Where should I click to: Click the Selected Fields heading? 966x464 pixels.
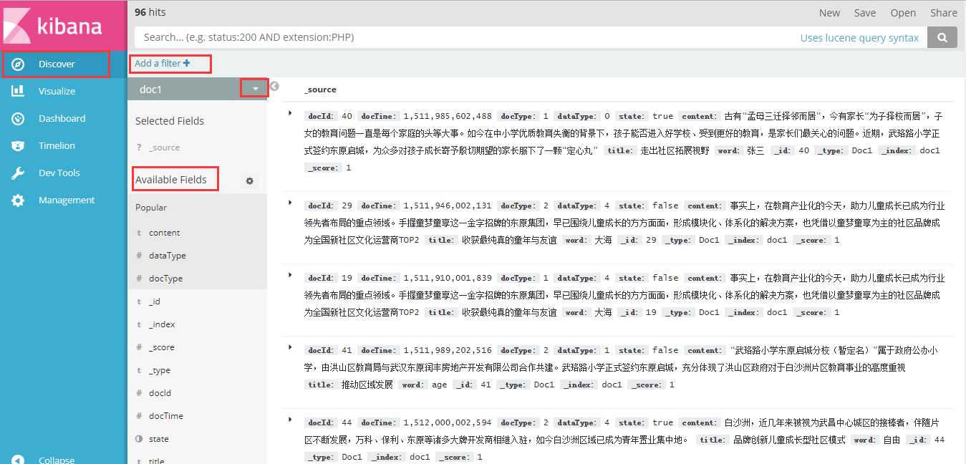[x=170, y=121]
